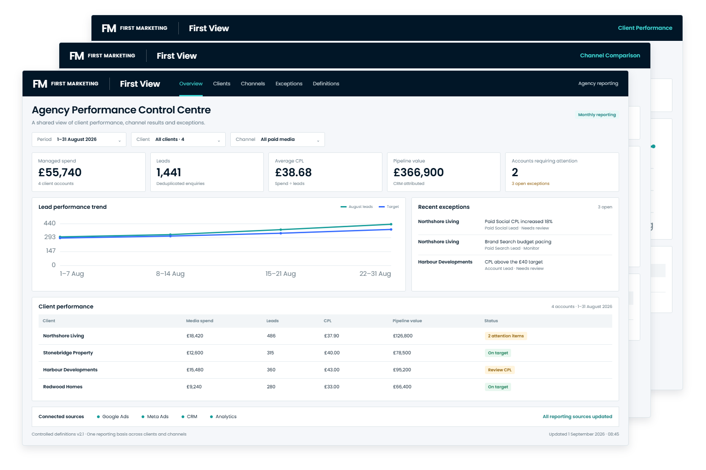Open the Overview tab
Viewport: 706px width, 470px height.
(191, 84)
